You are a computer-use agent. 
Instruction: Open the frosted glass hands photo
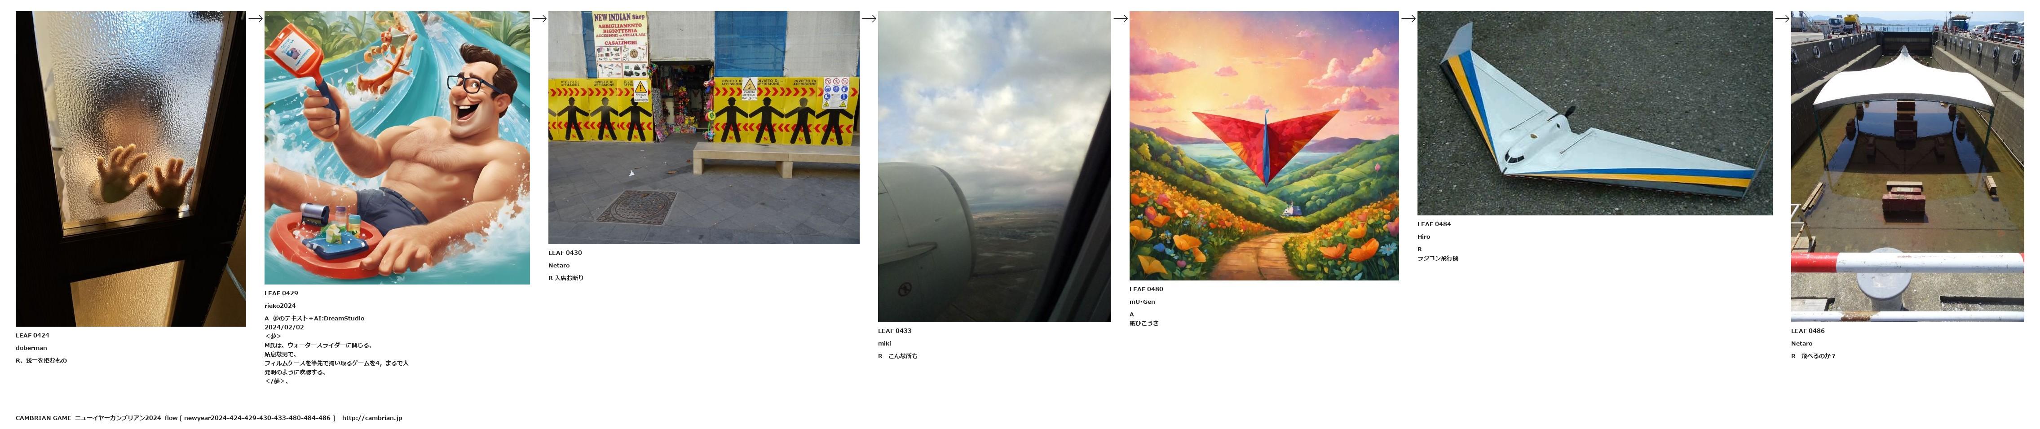(x=131, y=169)
